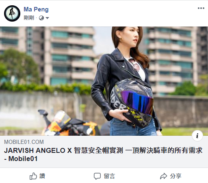The image size is (208, 183).
Task: Open the three-dot post options menu
Action: (201, 8)
